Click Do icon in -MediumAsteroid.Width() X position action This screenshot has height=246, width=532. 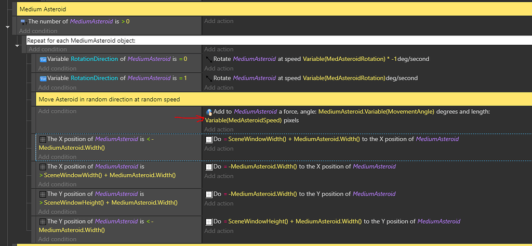tap(209, 167)
